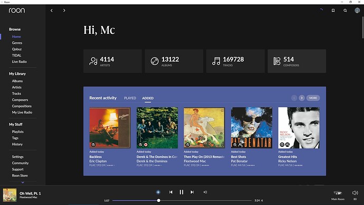364x205 pixels.
Task: Switch to the ADDED tab
Action: click(148, 98)
